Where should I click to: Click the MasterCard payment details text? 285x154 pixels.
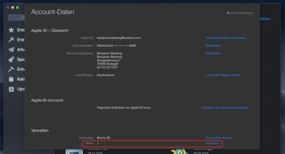[116, 46]
